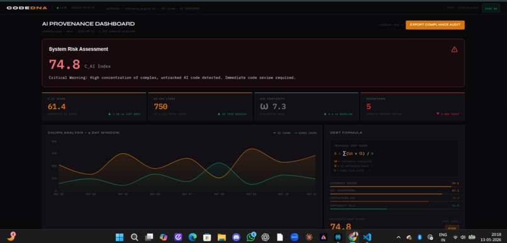Click the red 5 unconfirmed value
The width and height of the screenshot is (507, 243).
[369, 107]
